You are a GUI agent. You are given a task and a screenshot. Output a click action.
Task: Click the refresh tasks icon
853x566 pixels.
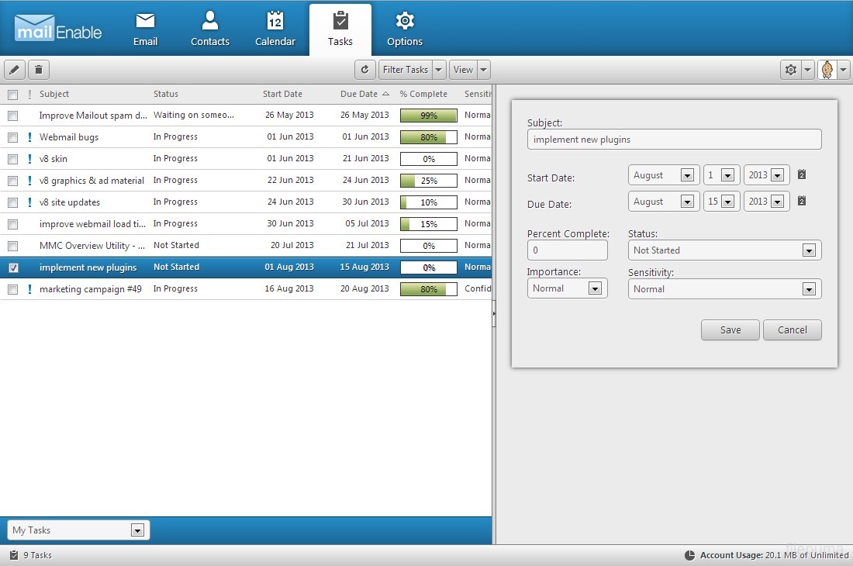click(365, 70)
